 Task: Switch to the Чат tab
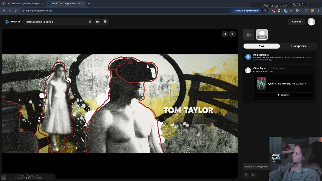click(x=262, y=46)
